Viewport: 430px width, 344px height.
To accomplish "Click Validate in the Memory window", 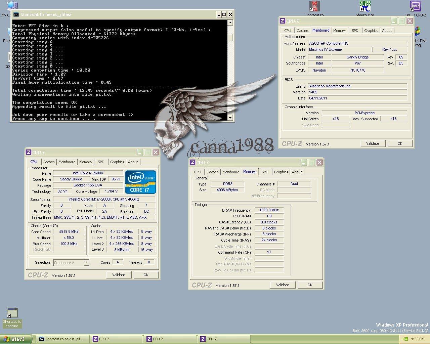I will [283, 285].
